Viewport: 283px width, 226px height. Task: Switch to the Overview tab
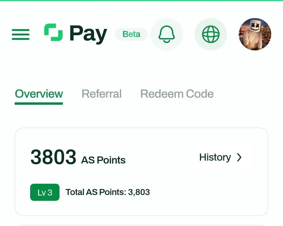click(39, 94)
